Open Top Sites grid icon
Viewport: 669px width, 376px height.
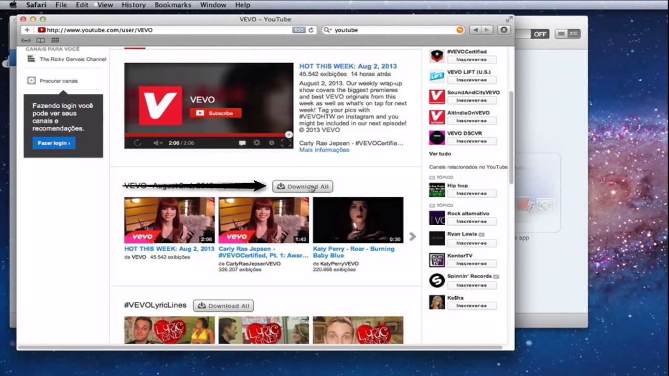(x=55, y=41)
